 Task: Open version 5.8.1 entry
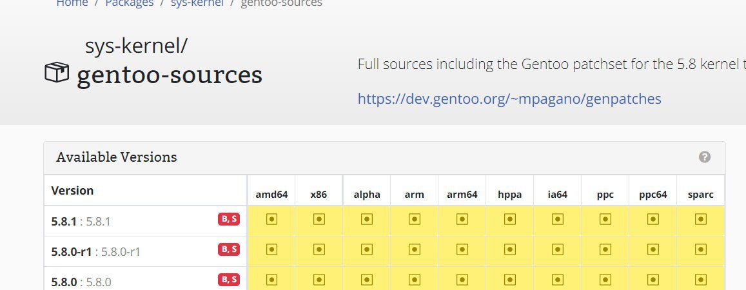pos(64,221)
